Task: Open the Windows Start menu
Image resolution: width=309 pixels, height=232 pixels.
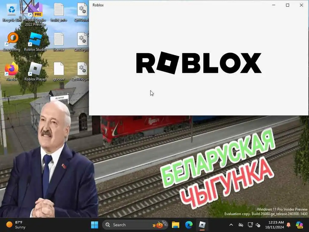Action: point(94,225)
